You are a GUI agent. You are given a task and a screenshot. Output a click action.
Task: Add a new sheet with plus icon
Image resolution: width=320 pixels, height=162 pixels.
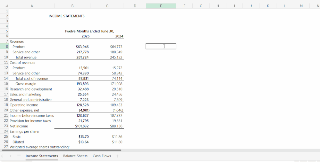(x=118, y=156)
